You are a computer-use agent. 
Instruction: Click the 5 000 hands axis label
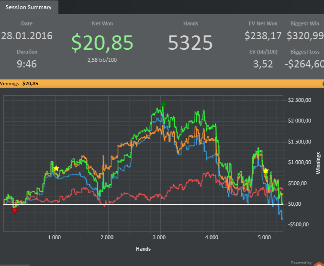(264, 237)
